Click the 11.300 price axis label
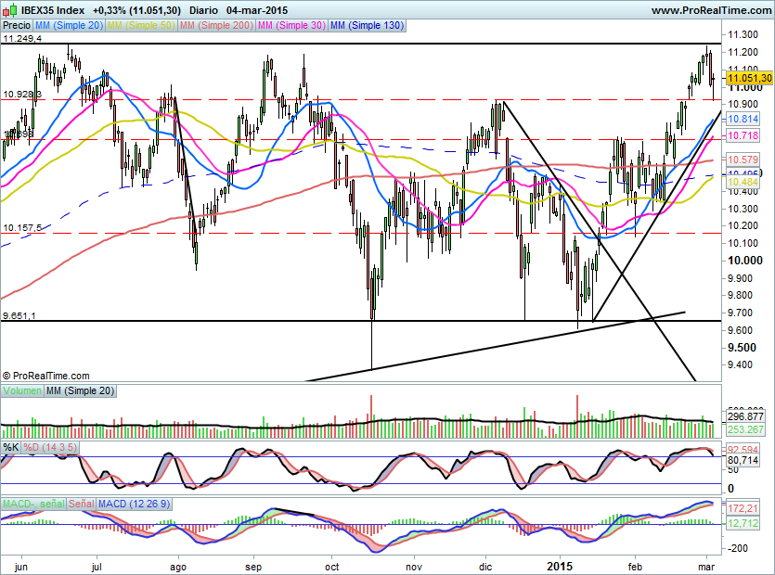Viewport: 775px width, 575px height. tap(743, 34)
